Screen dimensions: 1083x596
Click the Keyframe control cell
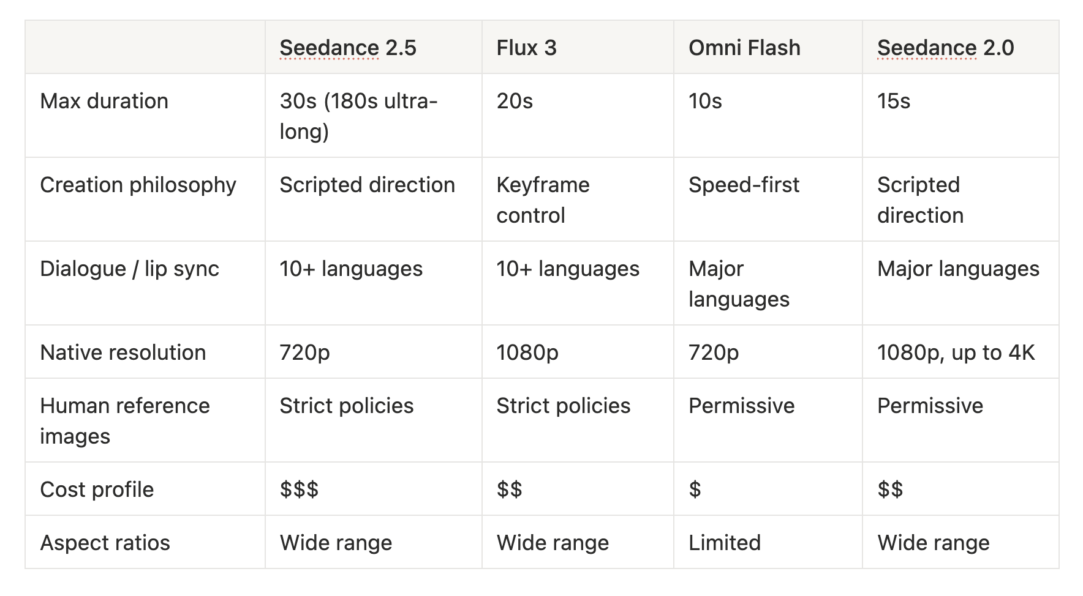coord(578,199)
